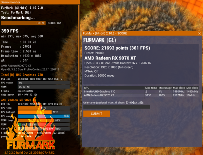Click the SUBMIT button

[96, 114]
